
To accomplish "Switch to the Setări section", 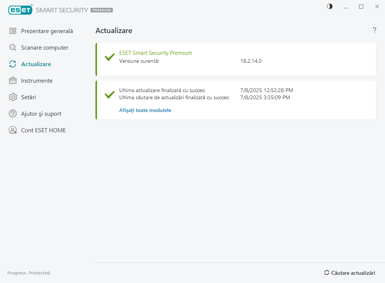I will 28,97.
